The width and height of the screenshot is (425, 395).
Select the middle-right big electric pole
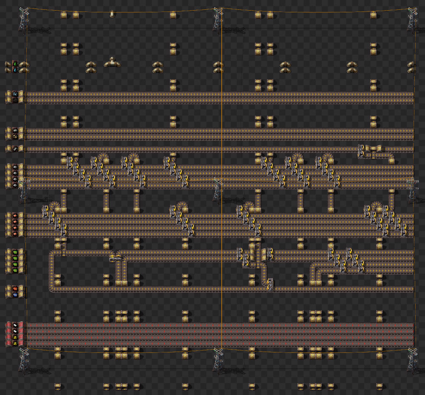click(x=414, y=190)
